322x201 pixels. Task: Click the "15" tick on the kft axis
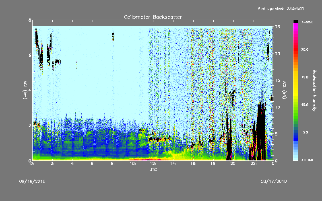coord(277,80)
